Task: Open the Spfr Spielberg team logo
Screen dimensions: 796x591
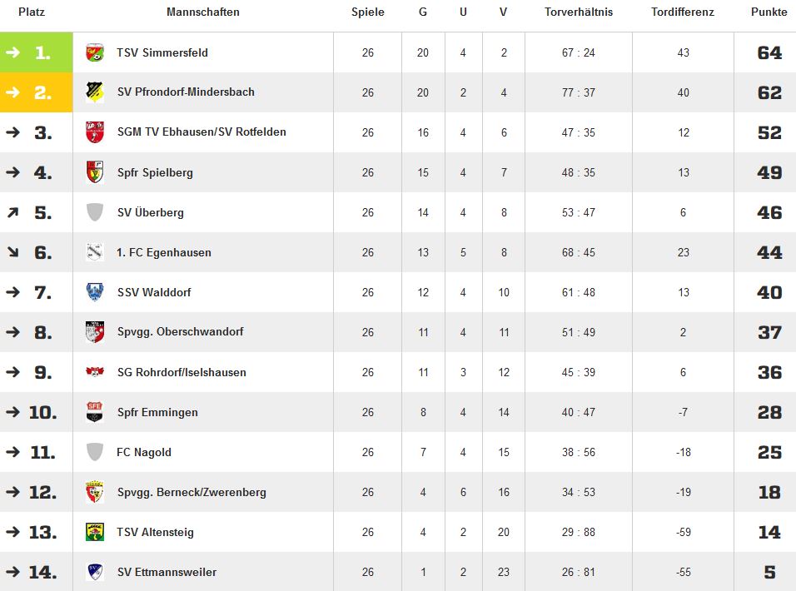Action: coord(95,172)
